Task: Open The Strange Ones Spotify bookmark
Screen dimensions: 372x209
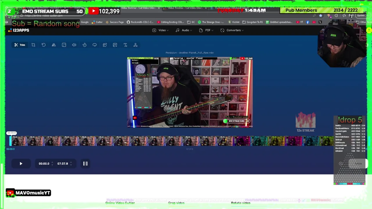Action: click(211, 22)
